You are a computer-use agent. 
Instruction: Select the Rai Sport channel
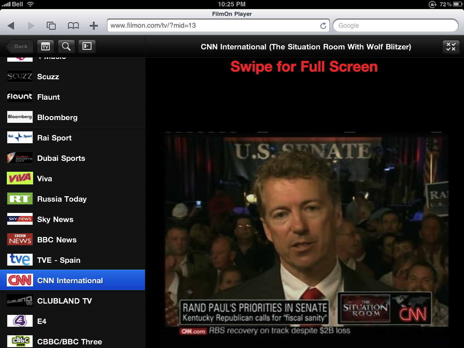(72, 138)
